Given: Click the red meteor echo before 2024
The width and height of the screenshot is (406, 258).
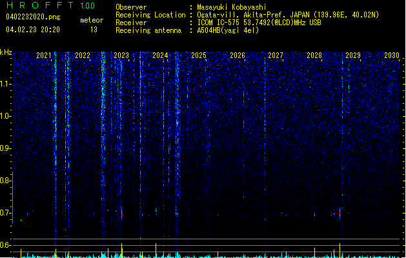Looking at the screenshot, I should click(x=156, y=210).
